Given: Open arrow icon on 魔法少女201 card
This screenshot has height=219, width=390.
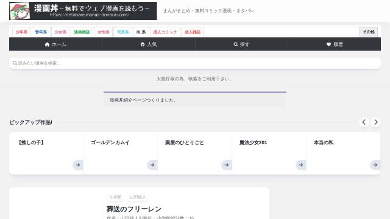Looking at the screenshot, I should tap(300, 165).
